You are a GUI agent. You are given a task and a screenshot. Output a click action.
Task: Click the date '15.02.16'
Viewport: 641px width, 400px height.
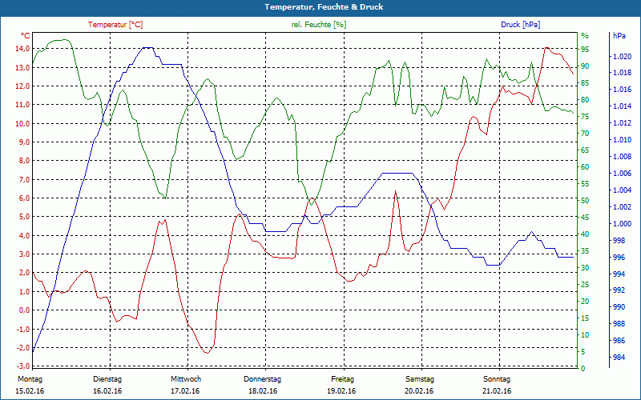tap(30, 391)
